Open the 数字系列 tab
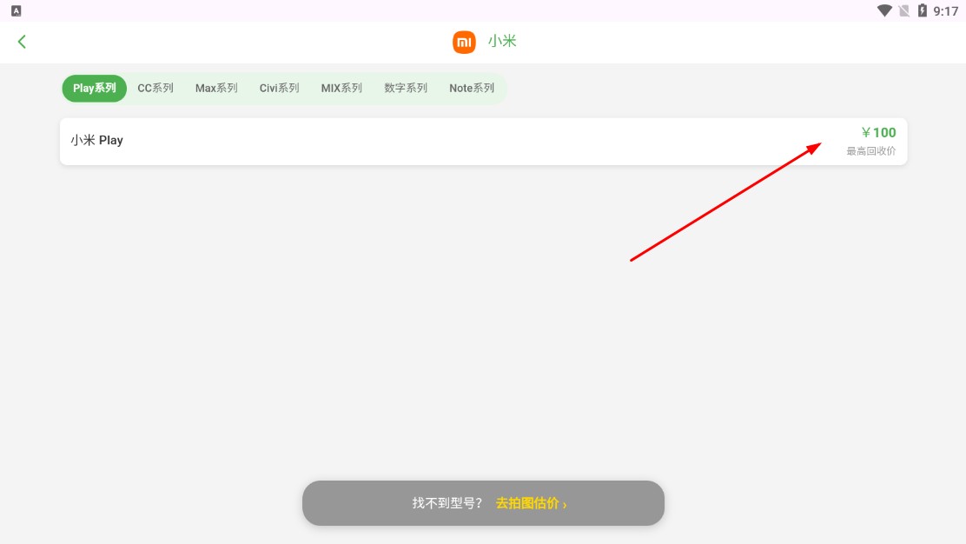The image size is (966, 544). tap(406, 89)
